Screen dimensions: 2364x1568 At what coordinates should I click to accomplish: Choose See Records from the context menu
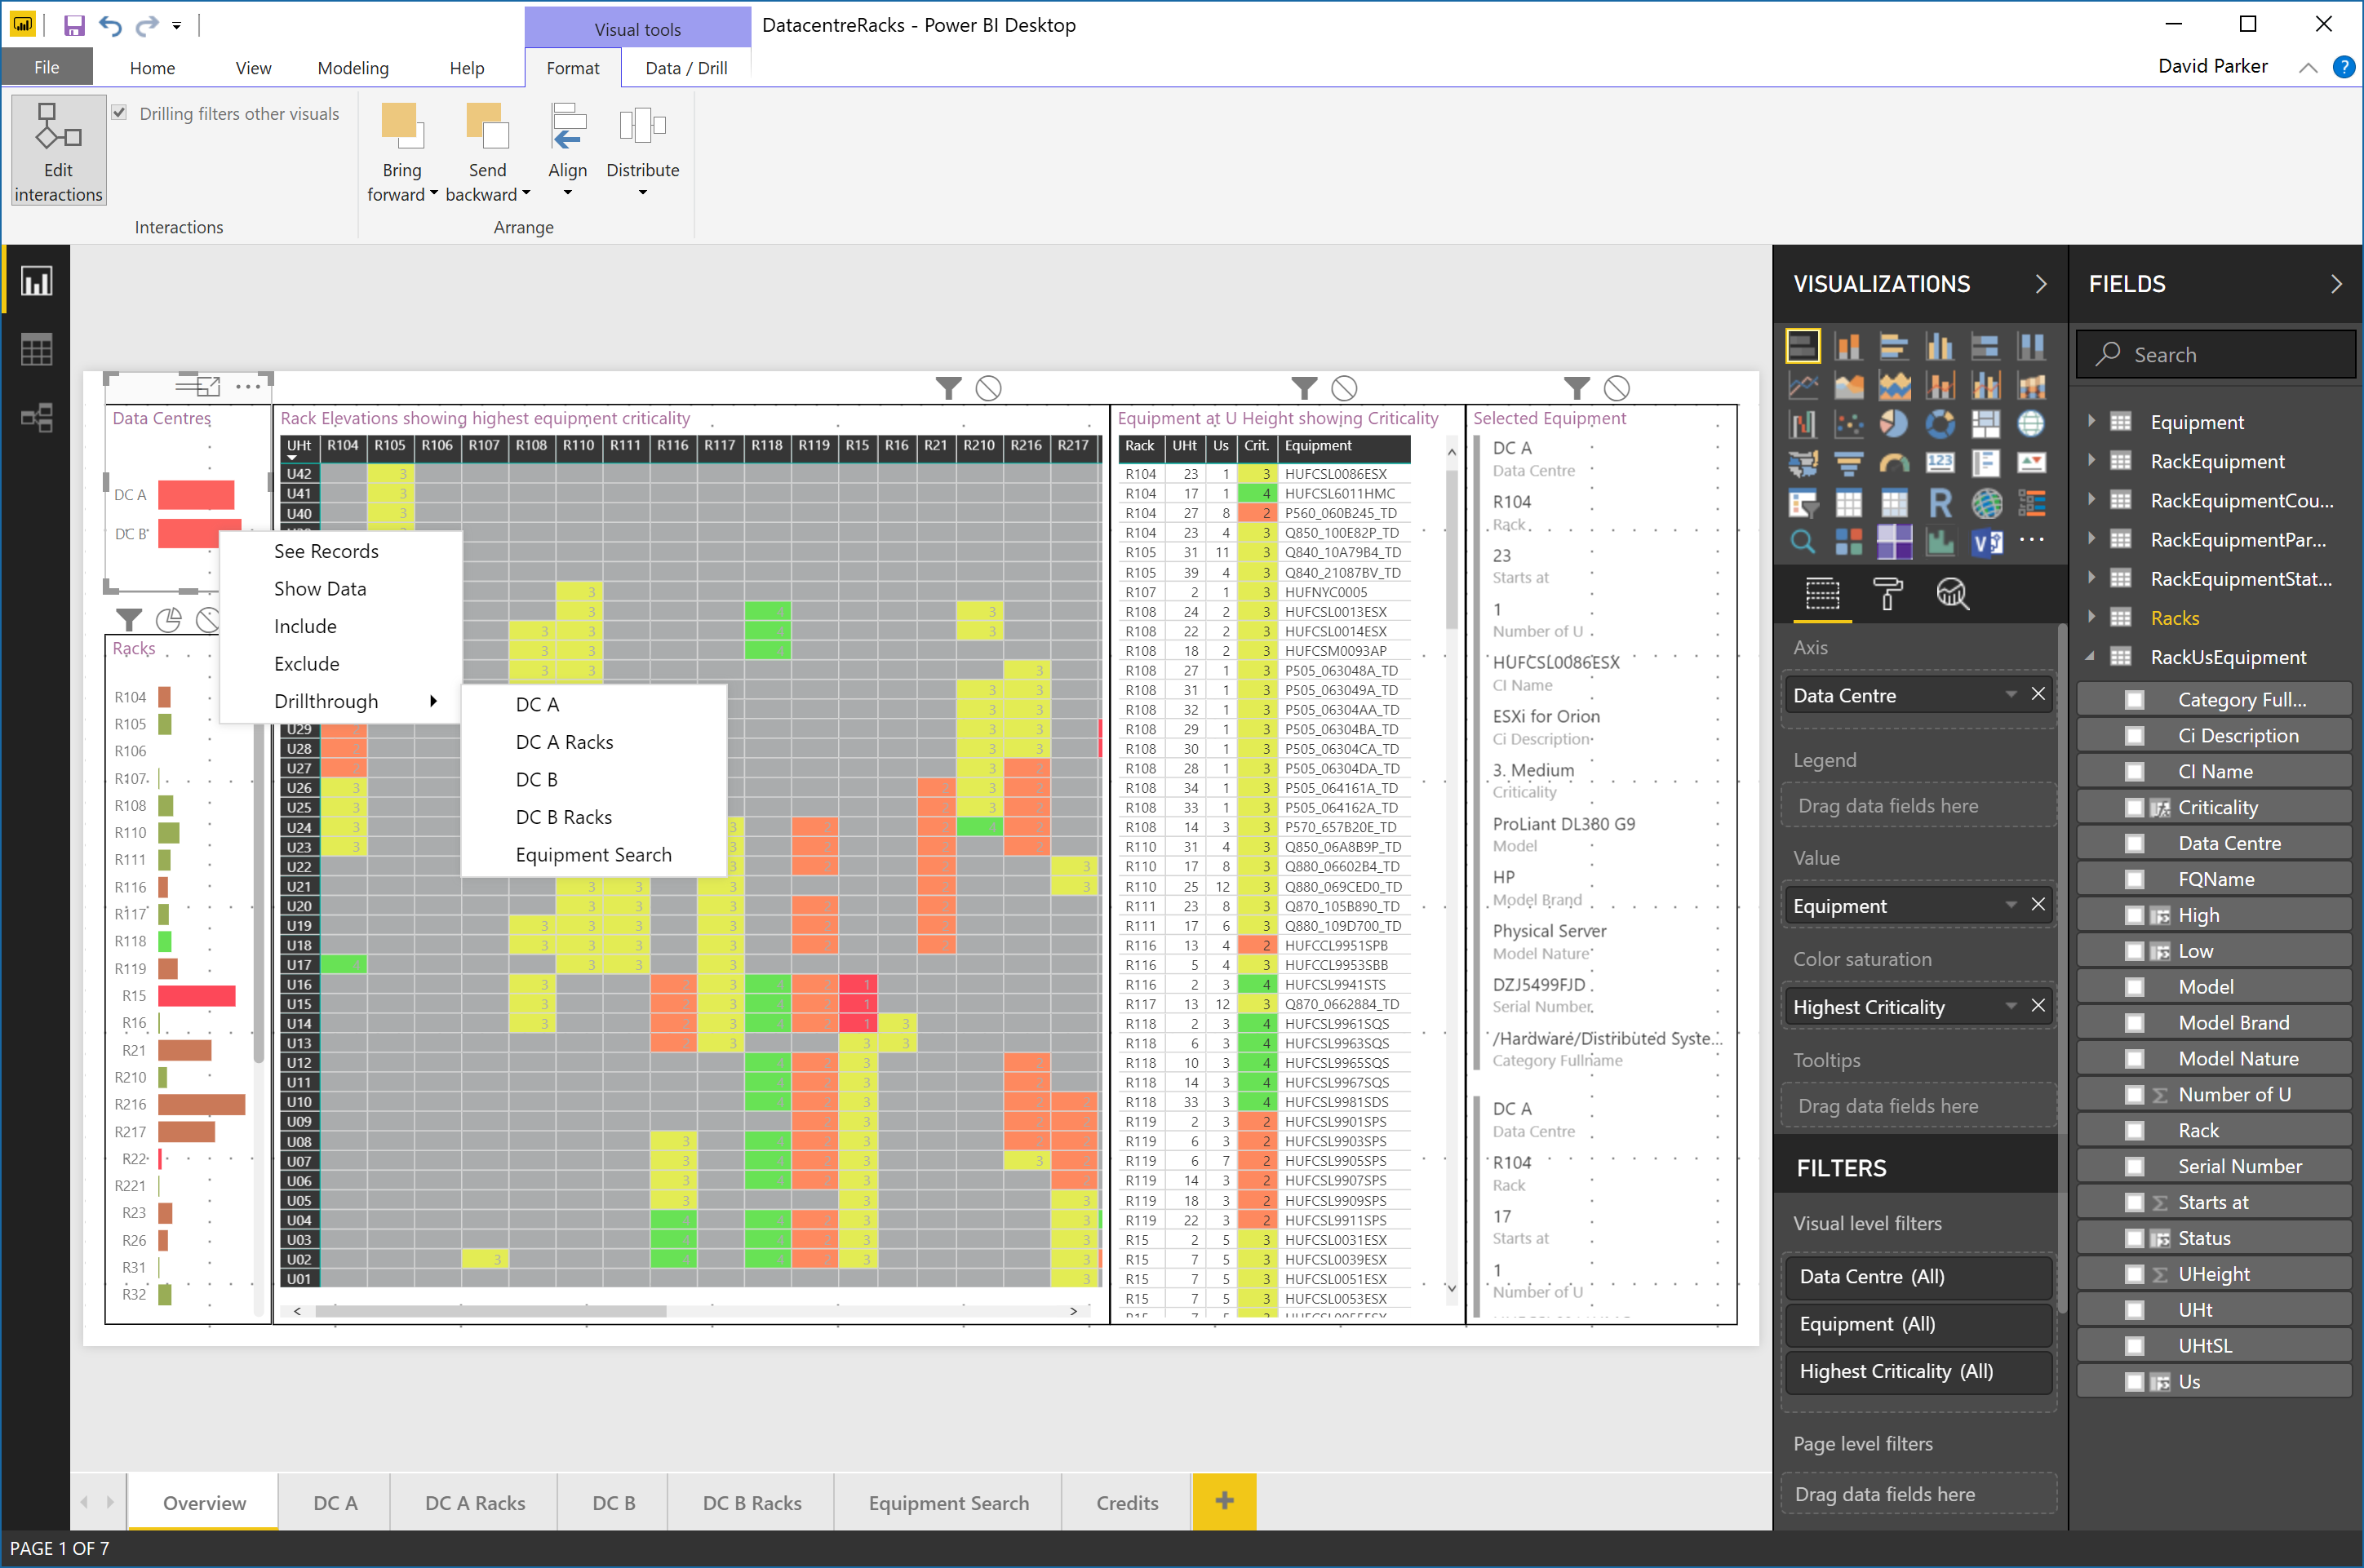[326, 550]
